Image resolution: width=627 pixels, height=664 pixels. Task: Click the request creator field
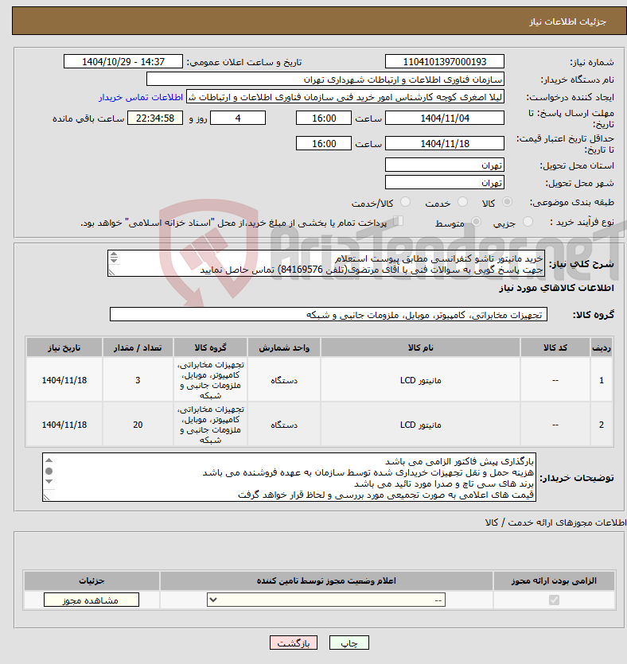345,97
